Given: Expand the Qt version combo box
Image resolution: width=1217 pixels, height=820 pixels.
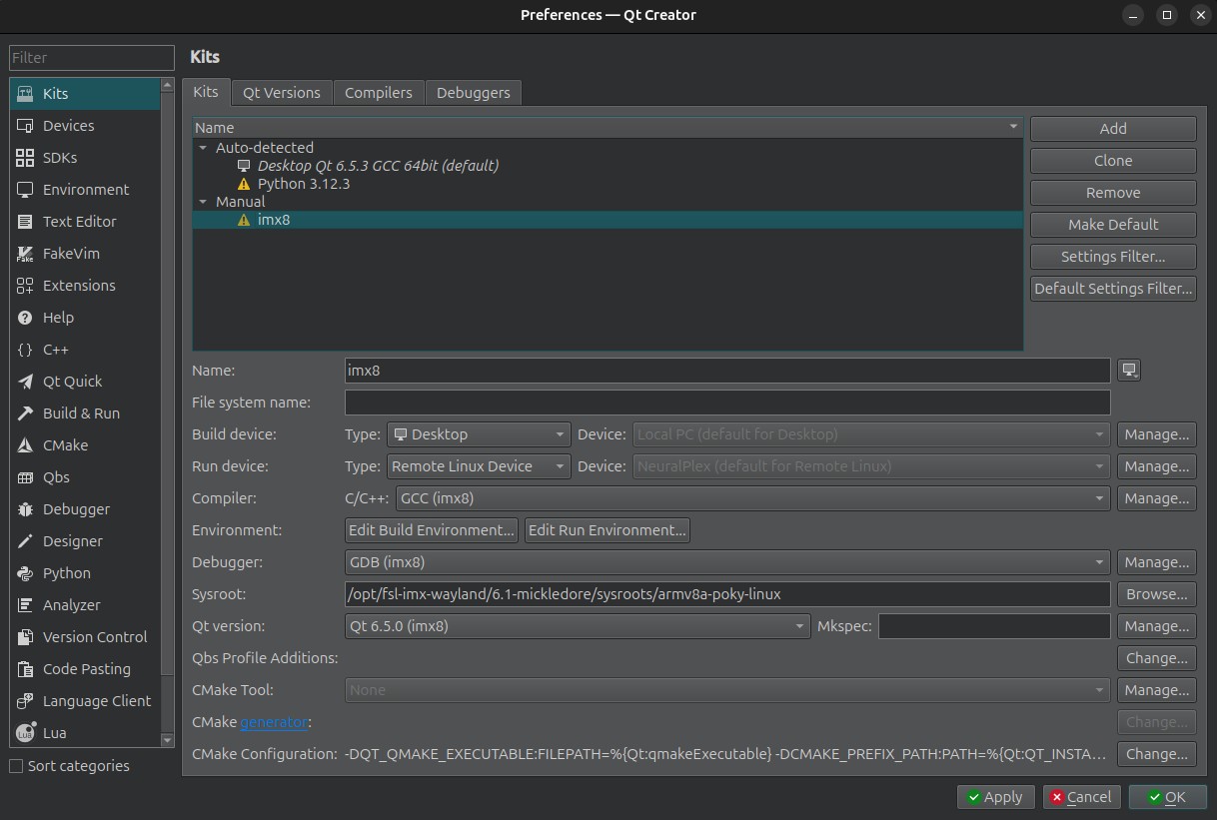Looking at the screenshot, I should [x=577, y=626].
